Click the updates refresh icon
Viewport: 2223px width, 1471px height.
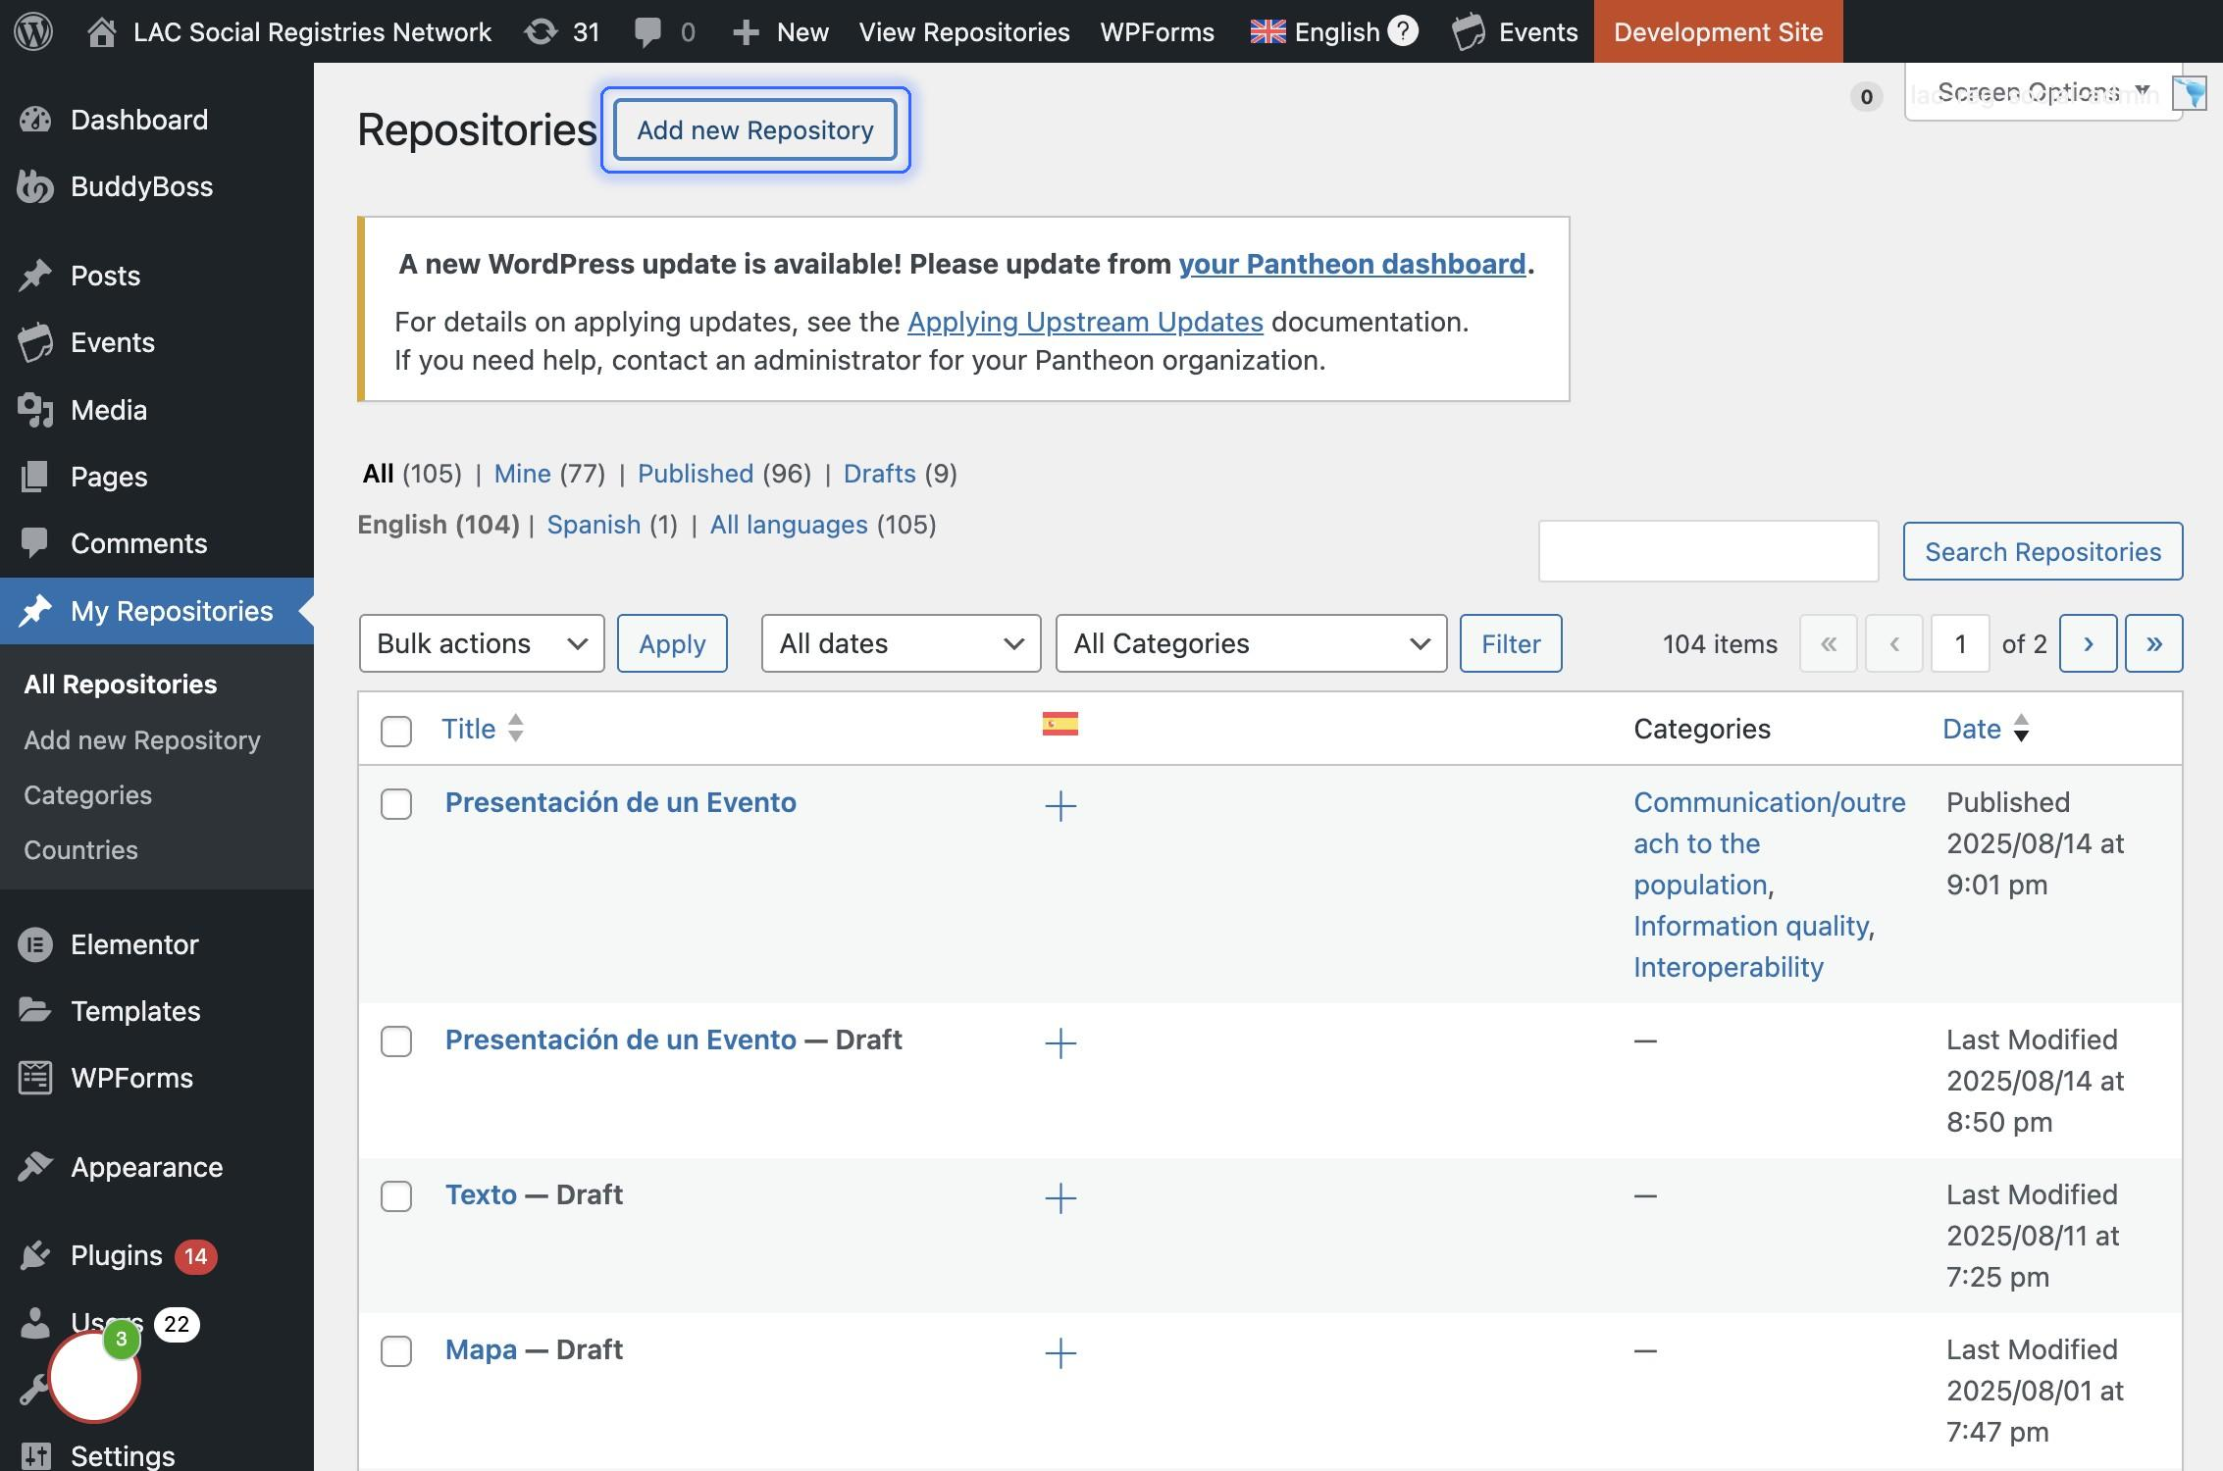(541, 31)
